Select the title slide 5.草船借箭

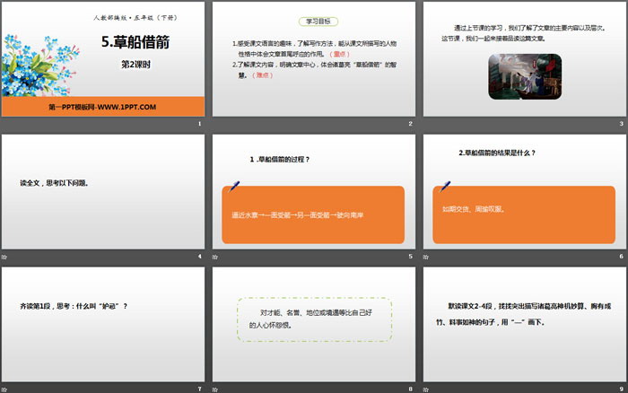(x=102, y=61)
